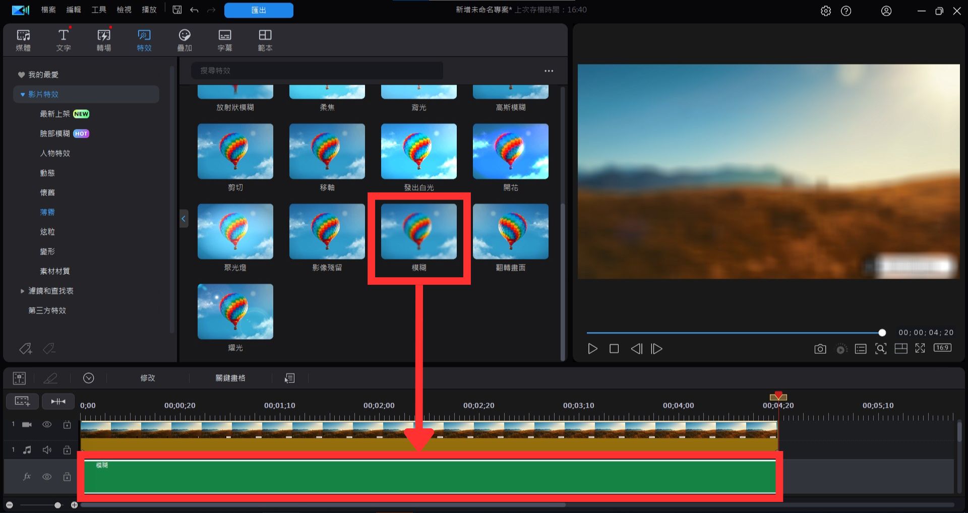The height and width of the screenshot is (513, 968).
Task: Redo the last undone action
Action: tap(211, 10)
